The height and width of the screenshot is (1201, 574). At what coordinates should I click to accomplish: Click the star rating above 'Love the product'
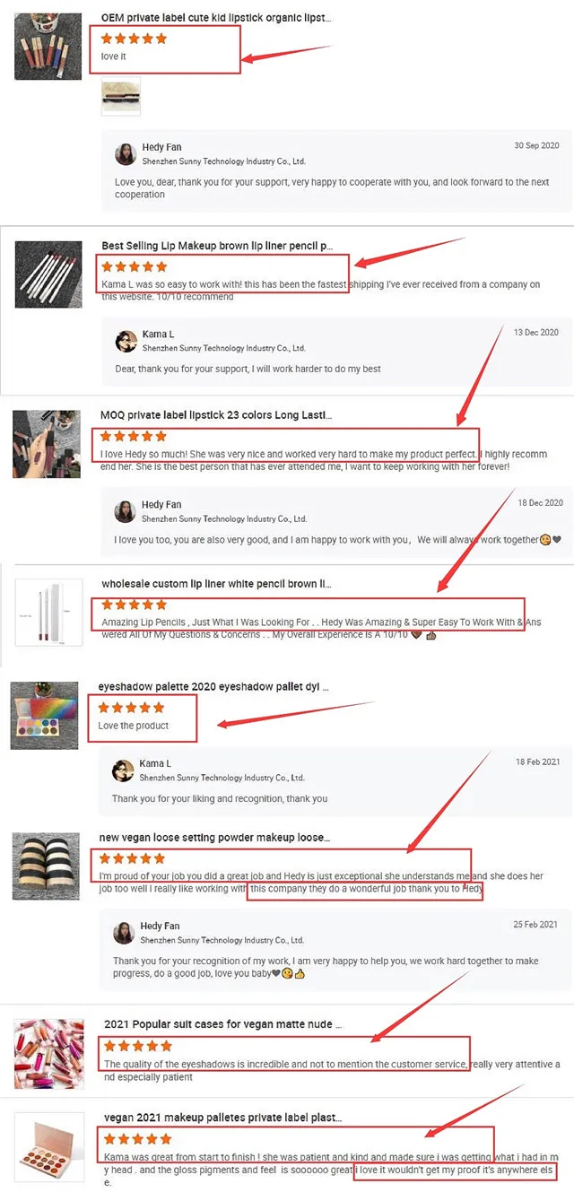(131, 708)
